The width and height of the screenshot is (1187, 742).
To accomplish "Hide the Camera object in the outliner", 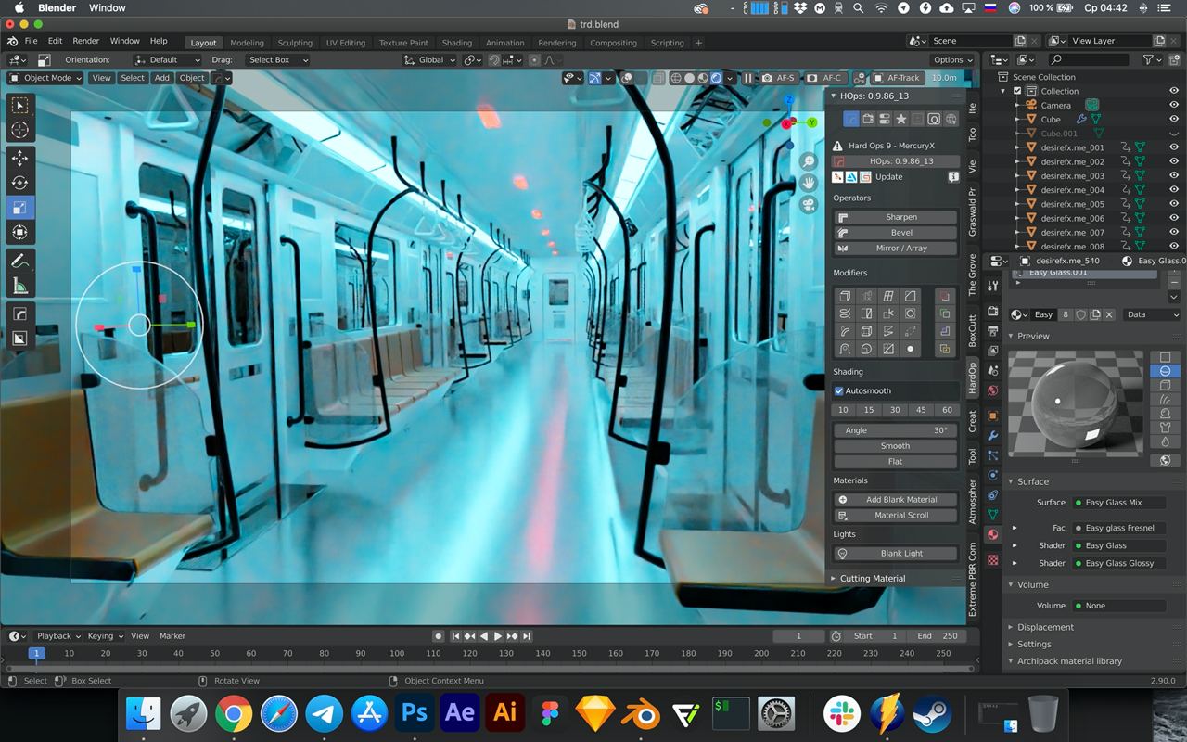I will (x=1173, y=105).
